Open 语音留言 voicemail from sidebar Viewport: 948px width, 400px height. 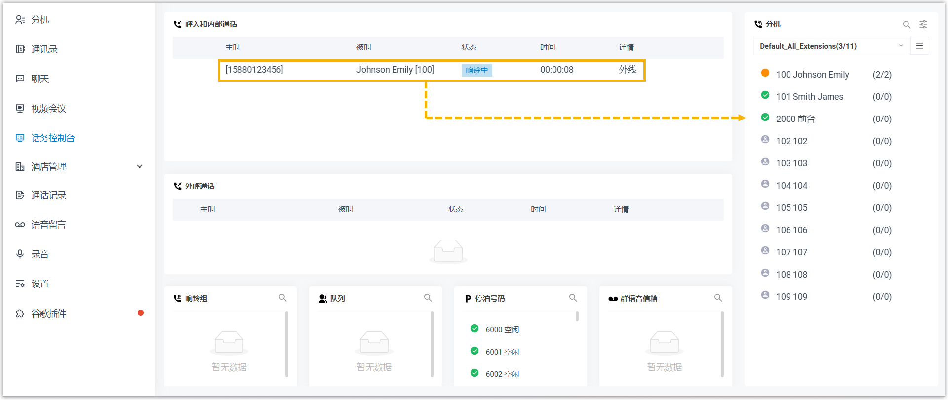pyautogui.click(x=48, y=225)
